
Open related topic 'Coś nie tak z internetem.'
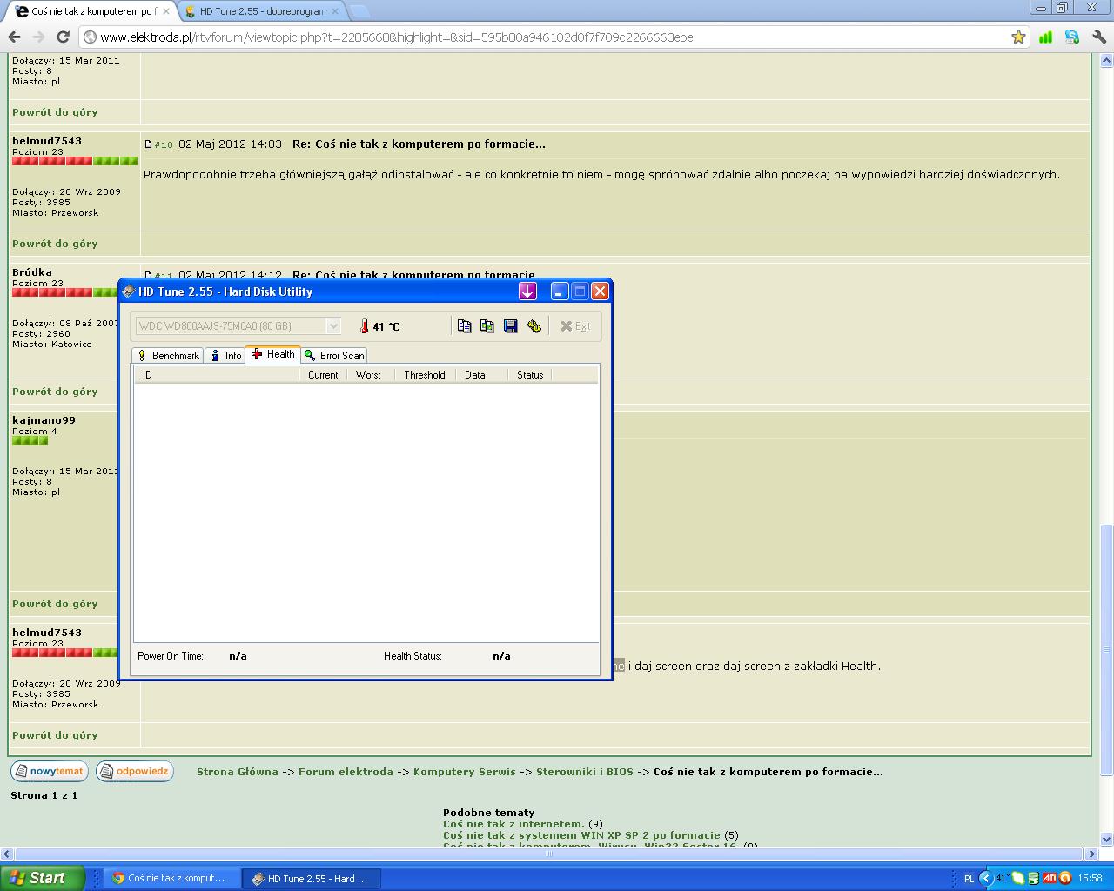[513, 824]
